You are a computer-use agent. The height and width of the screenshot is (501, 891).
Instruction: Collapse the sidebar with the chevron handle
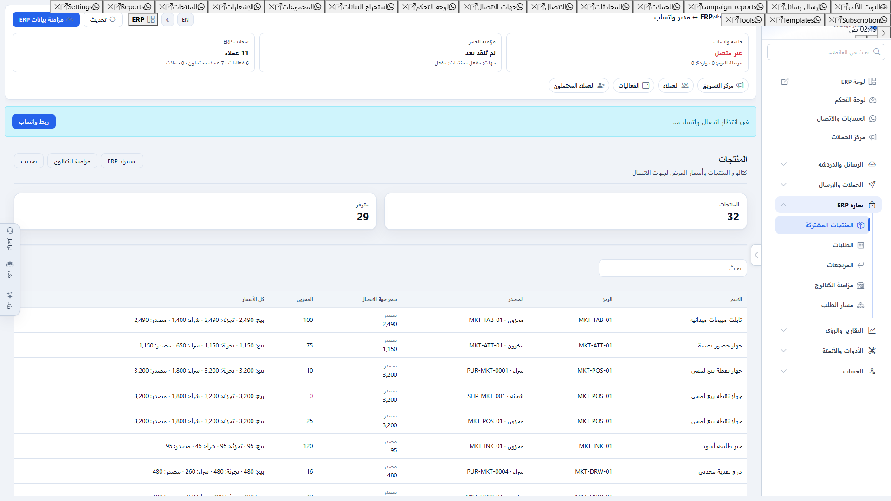pos(756,255)
